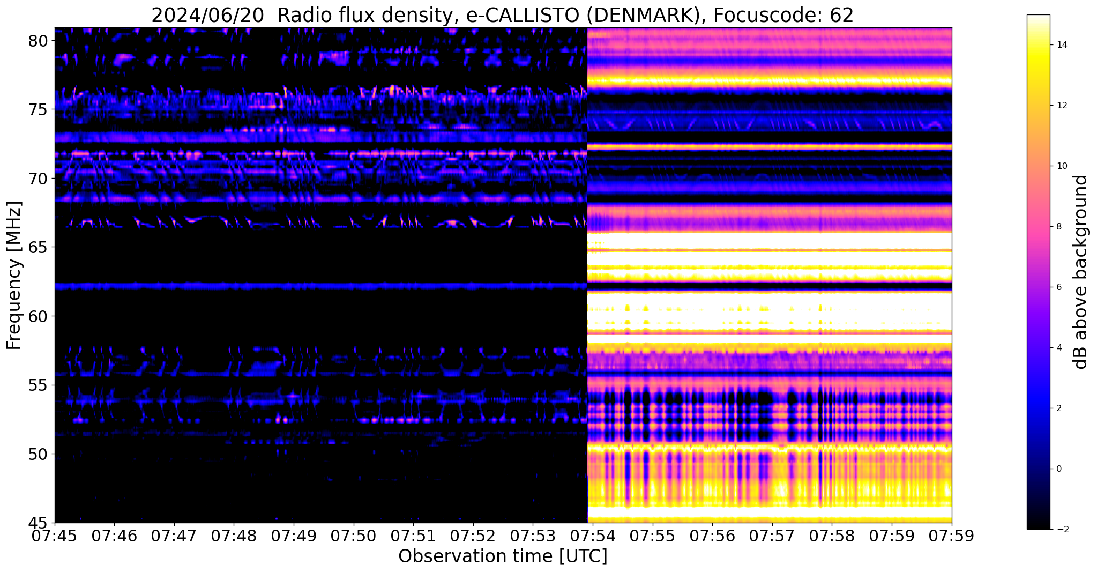Click the 07:48 time tick label
Screen dimensions: 1097x572
pyautogui.click(x=234, y=537)
